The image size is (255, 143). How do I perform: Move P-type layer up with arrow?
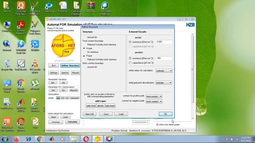click(x=84, y=56)
